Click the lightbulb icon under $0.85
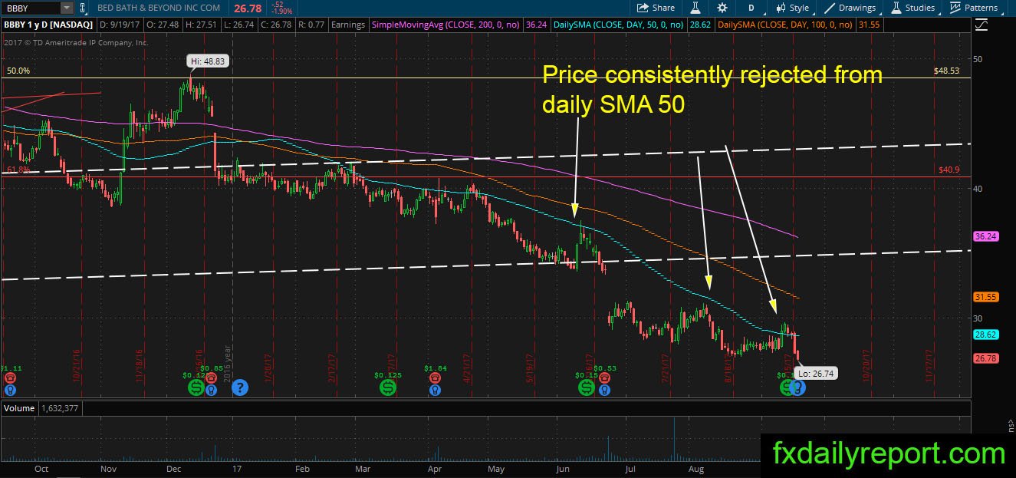 pos(211,389)
